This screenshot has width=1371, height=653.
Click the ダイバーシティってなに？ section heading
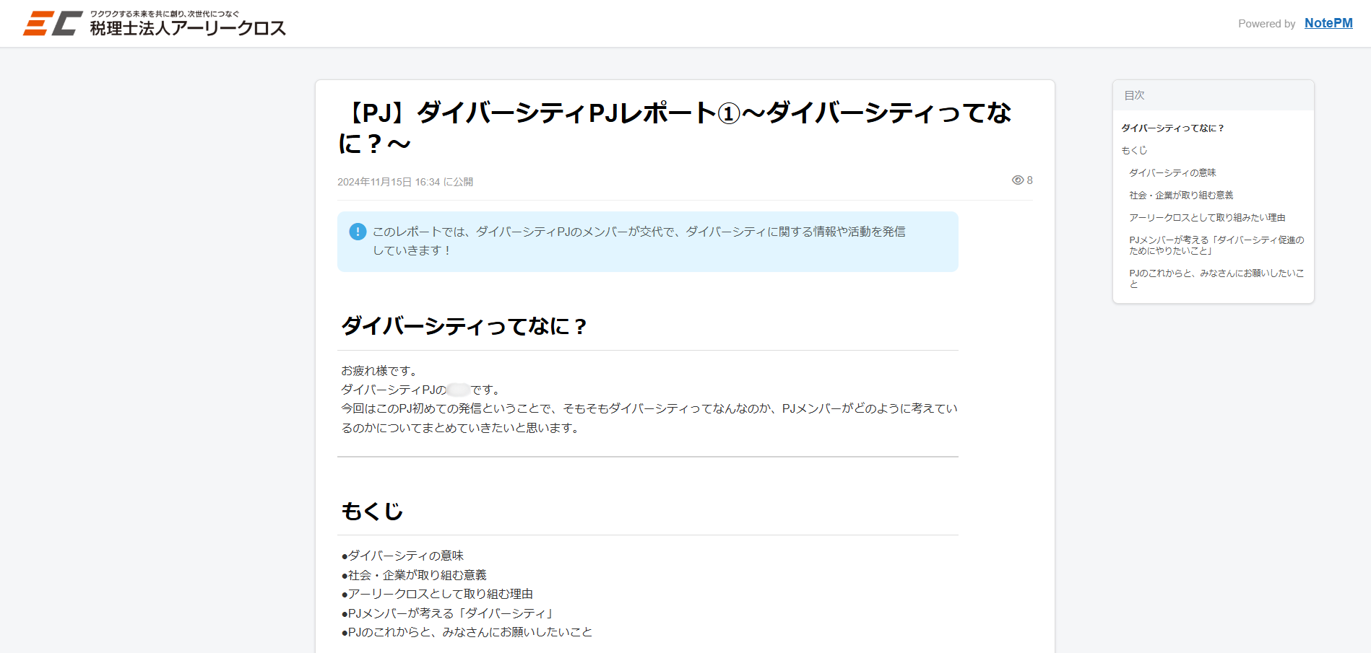pos(464,326)
